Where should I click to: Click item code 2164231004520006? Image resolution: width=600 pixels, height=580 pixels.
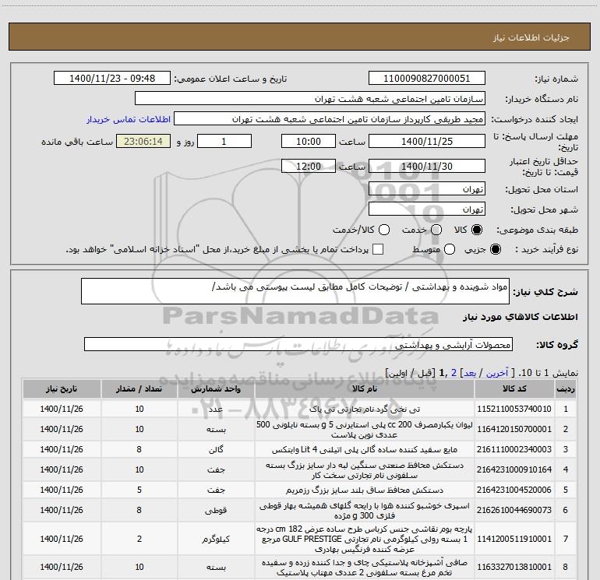514,490
